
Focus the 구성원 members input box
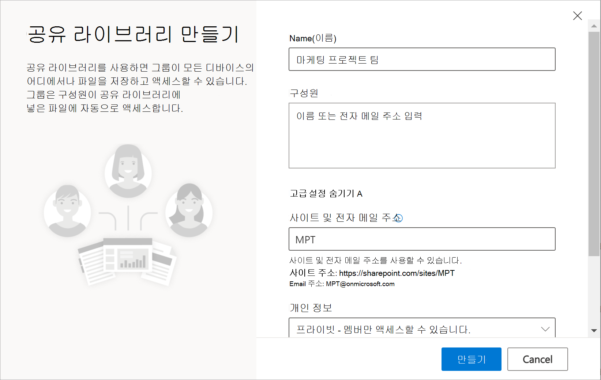(x=422, y=136)
